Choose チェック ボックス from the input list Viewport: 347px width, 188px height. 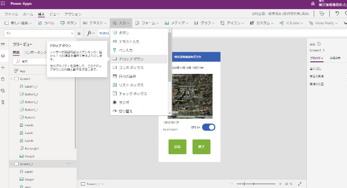pos(133,94)
